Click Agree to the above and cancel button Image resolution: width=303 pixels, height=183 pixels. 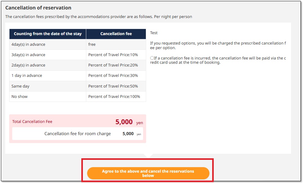148,173
